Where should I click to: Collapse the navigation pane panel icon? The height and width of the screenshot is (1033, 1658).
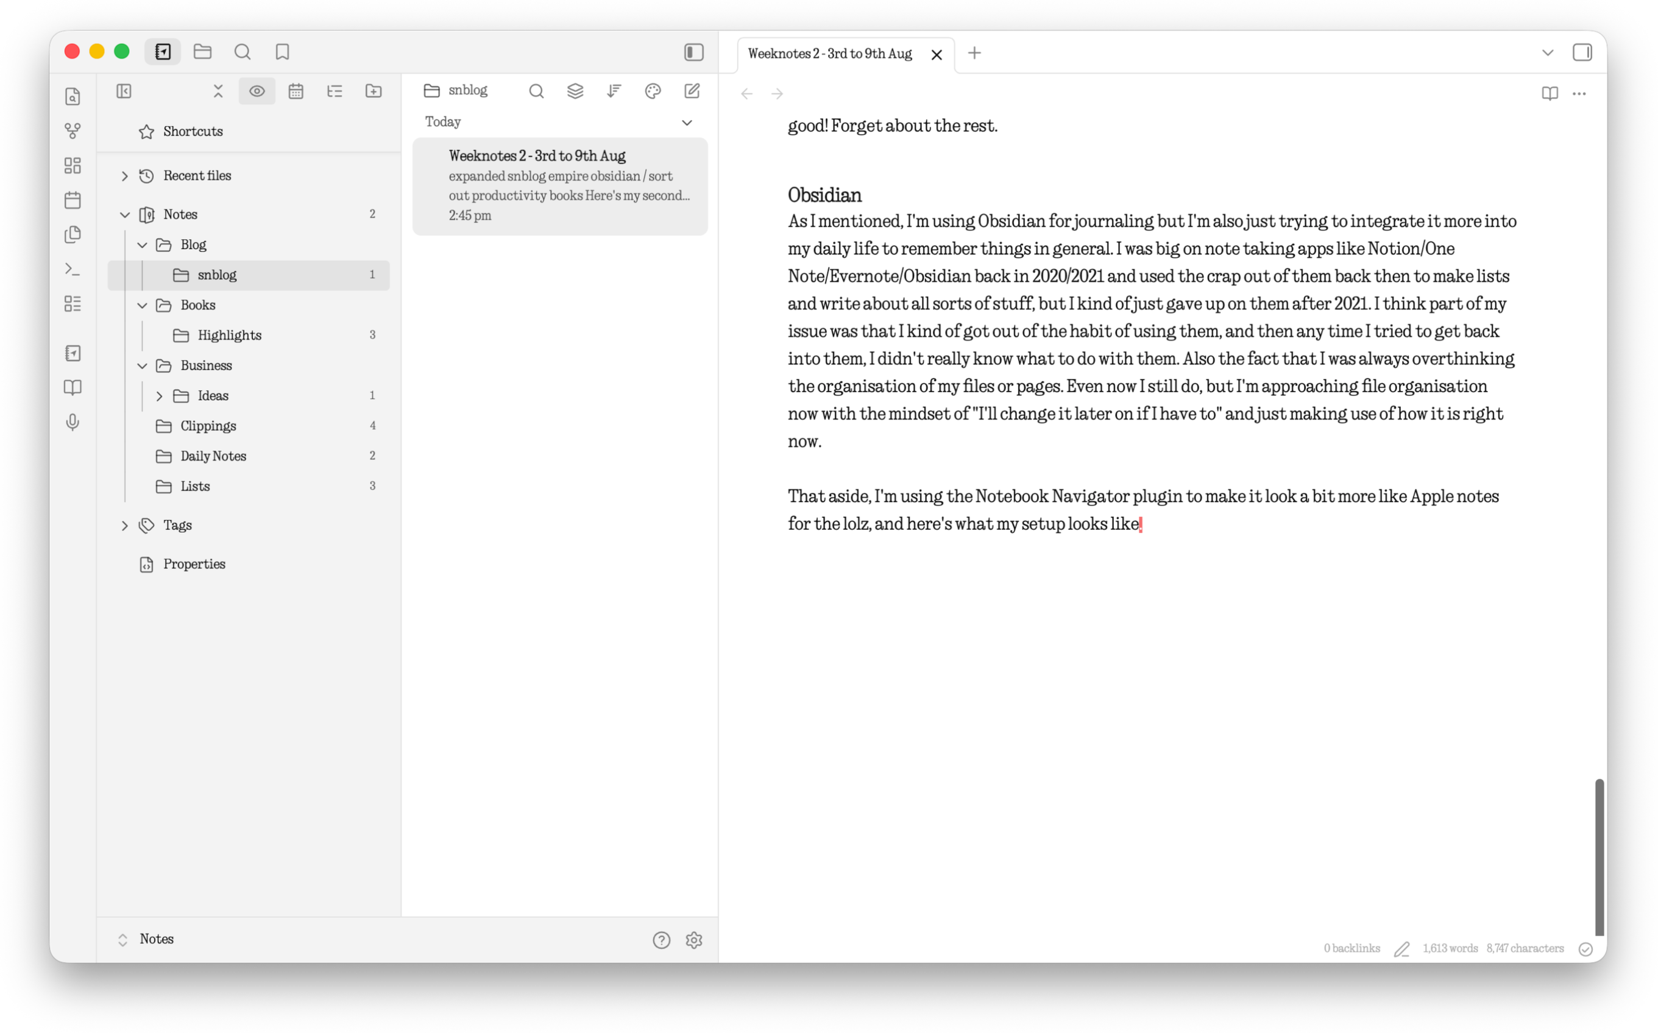[x=124, y=91]
